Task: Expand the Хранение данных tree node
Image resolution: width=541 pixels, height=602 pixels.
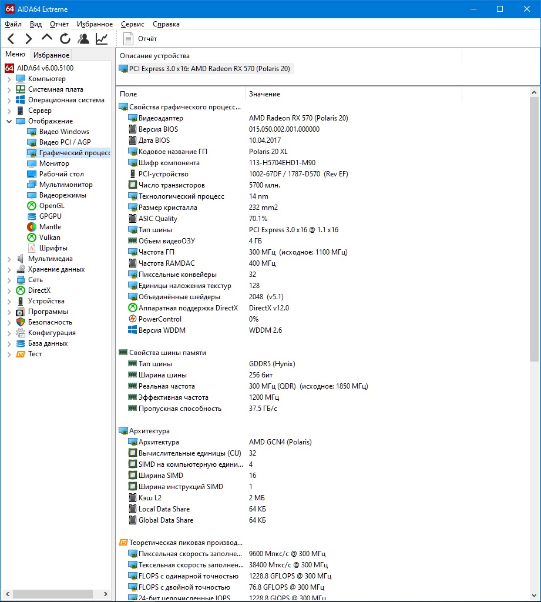Action: tap(9, 269)
